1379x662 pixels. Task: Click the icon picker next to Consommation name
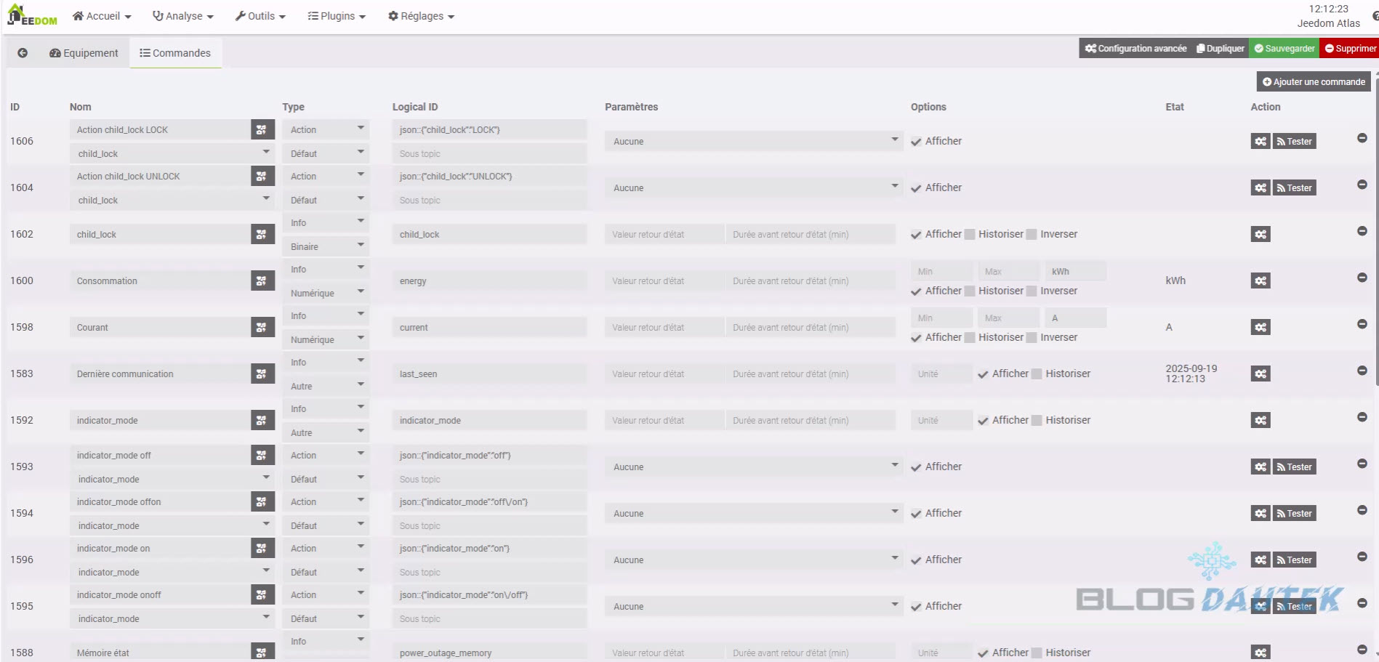[262, 281]
